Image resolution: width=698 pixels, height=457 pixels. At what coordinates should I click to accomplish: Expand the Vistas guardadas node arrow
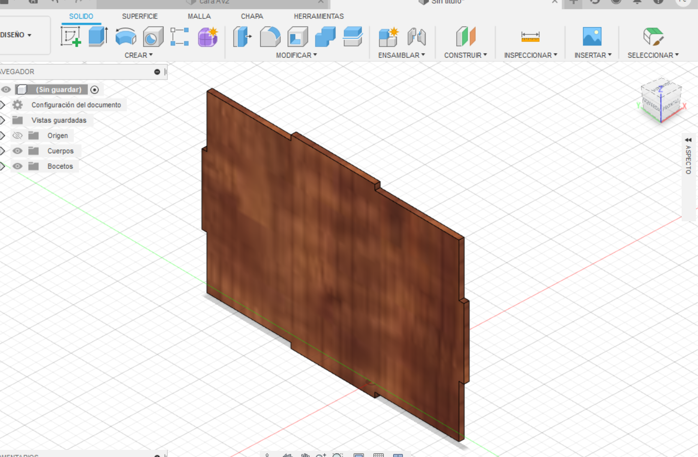coord(2,120)
